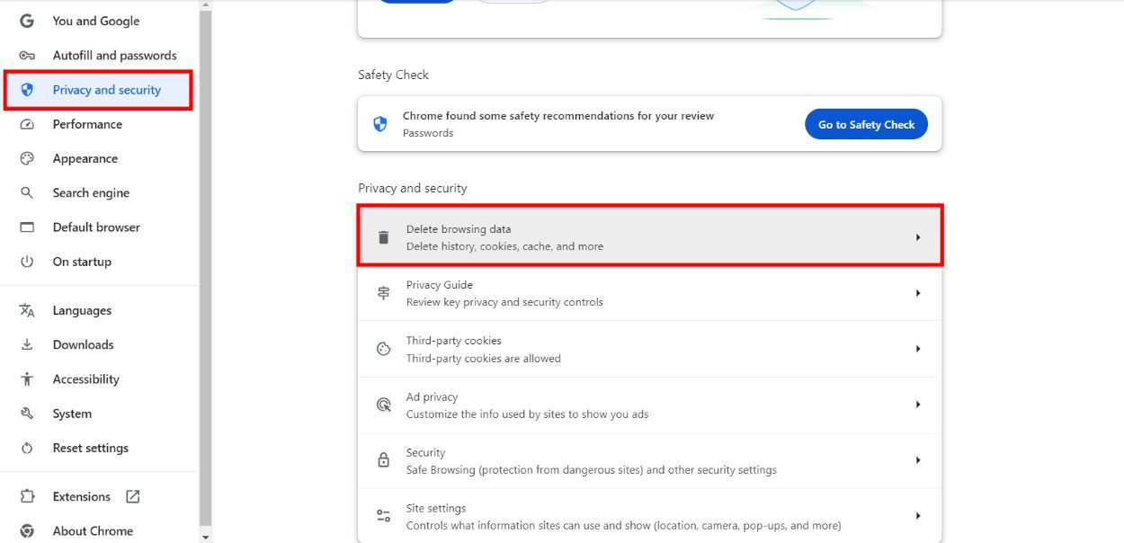Select the Delete browsing data trash icon
The width and height of the screenshot is (1124, 543).
click(383, 236)
